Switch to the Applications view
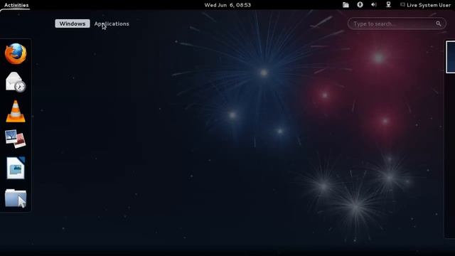 (x=112, y=23)
